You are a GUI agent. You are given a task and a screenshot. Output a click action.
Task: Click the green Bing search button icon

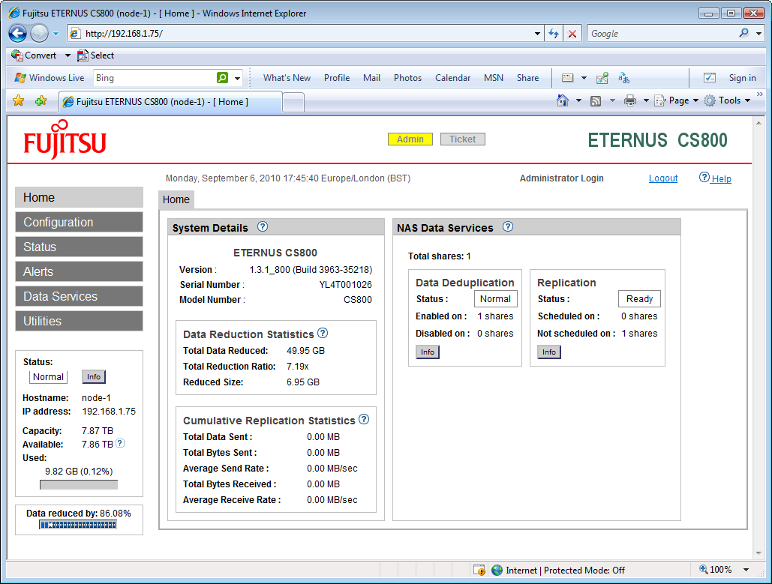pyautogui.click(x=223, y=78)
